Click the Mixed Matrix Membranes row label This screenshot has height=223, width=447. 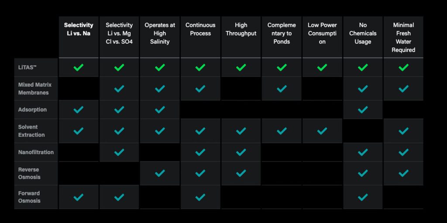pos(34,89)
